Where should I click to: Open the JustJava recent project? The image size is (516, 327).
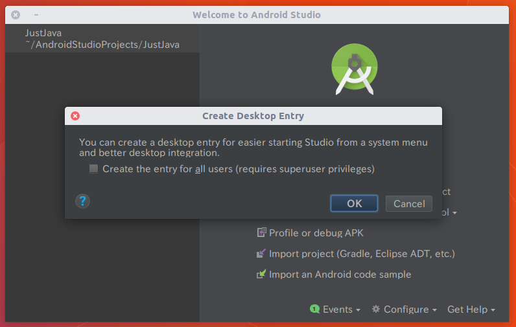click(102, 39)
